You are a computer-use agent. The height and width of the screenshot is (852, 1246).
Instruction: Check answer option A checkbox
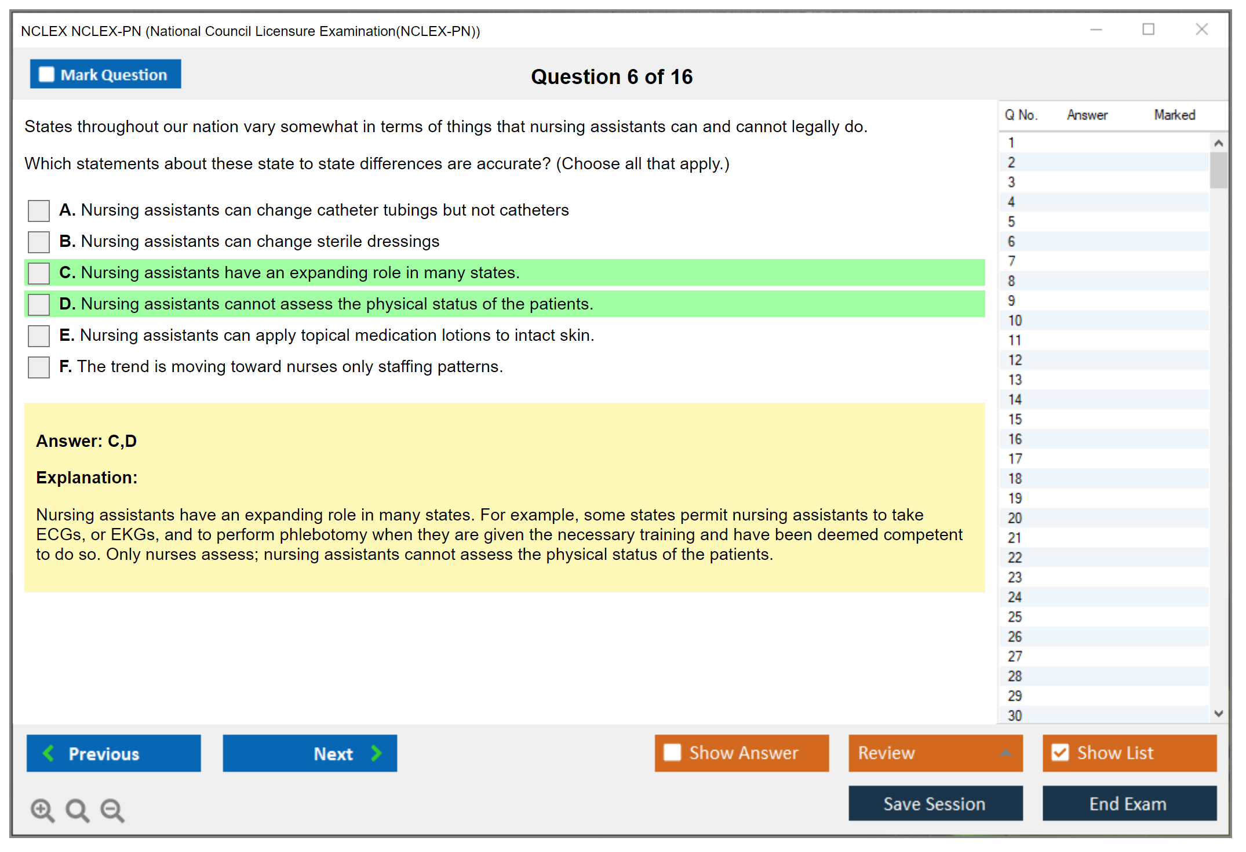39,210
